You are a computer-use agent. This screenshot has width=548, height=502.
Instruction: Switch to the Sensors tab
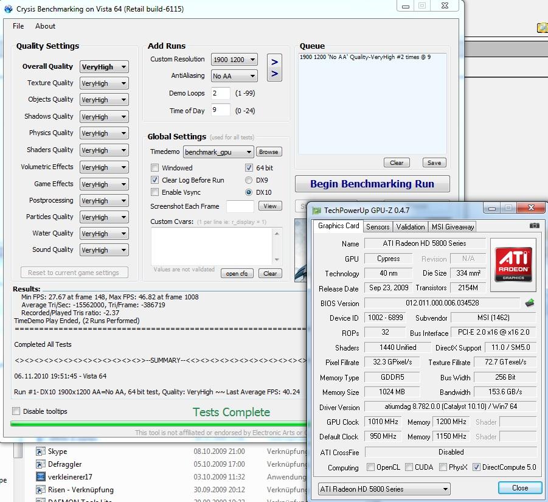[x=378, y=227]
